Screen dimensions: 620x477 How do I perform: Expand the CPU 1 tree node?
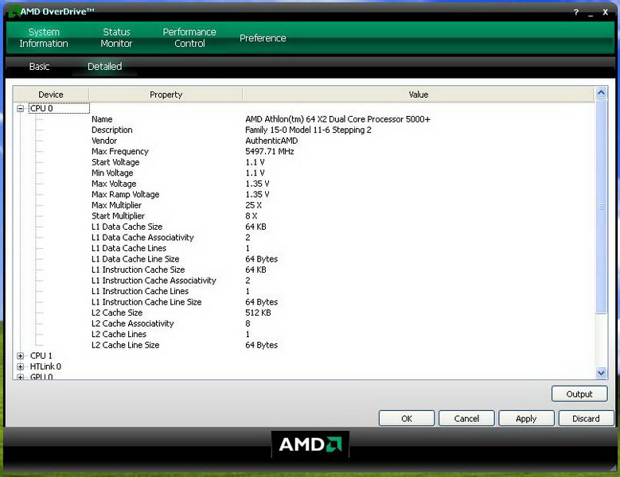tap(21, 356)
